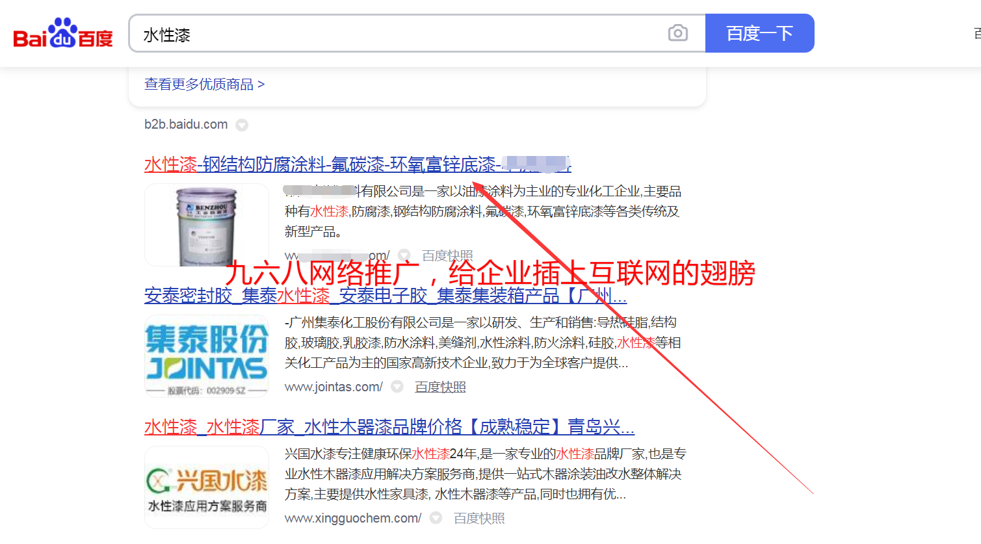981x544 pixels.
Task: Open 水性漆-钢结构防腐涂料-氟碳漆 result title
Action: click(358, 164)
